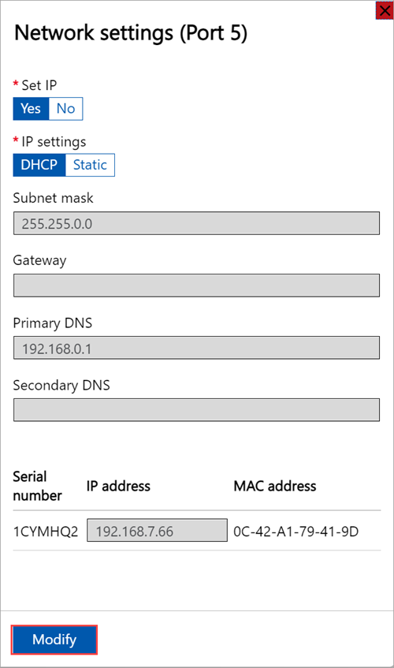Switch IP settings to Static
This screenshot has height=668, width=394.
click(x=90, y=165)
